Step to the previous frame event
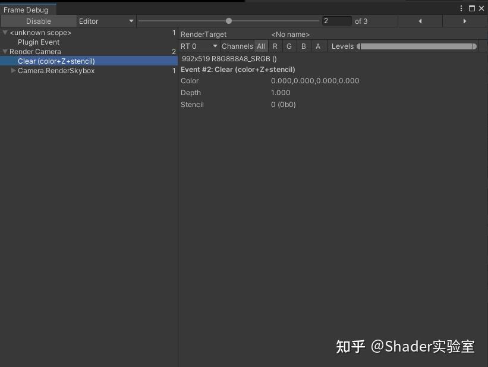488x367 pixels. (x=419, y=21)
